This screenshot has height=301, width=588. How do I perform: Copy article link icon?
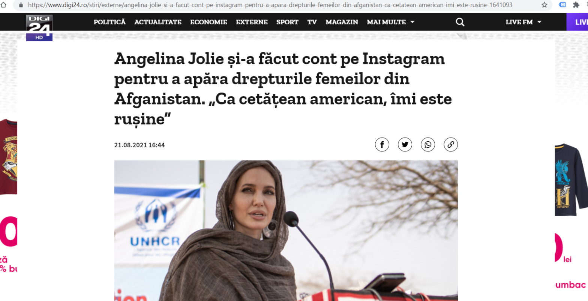pos(451,145)
